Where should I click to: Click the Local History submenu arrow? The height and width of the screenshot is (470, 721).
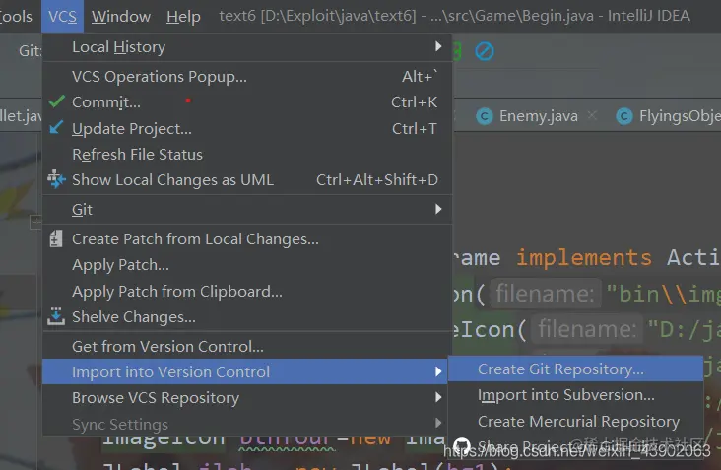(438, 46)
